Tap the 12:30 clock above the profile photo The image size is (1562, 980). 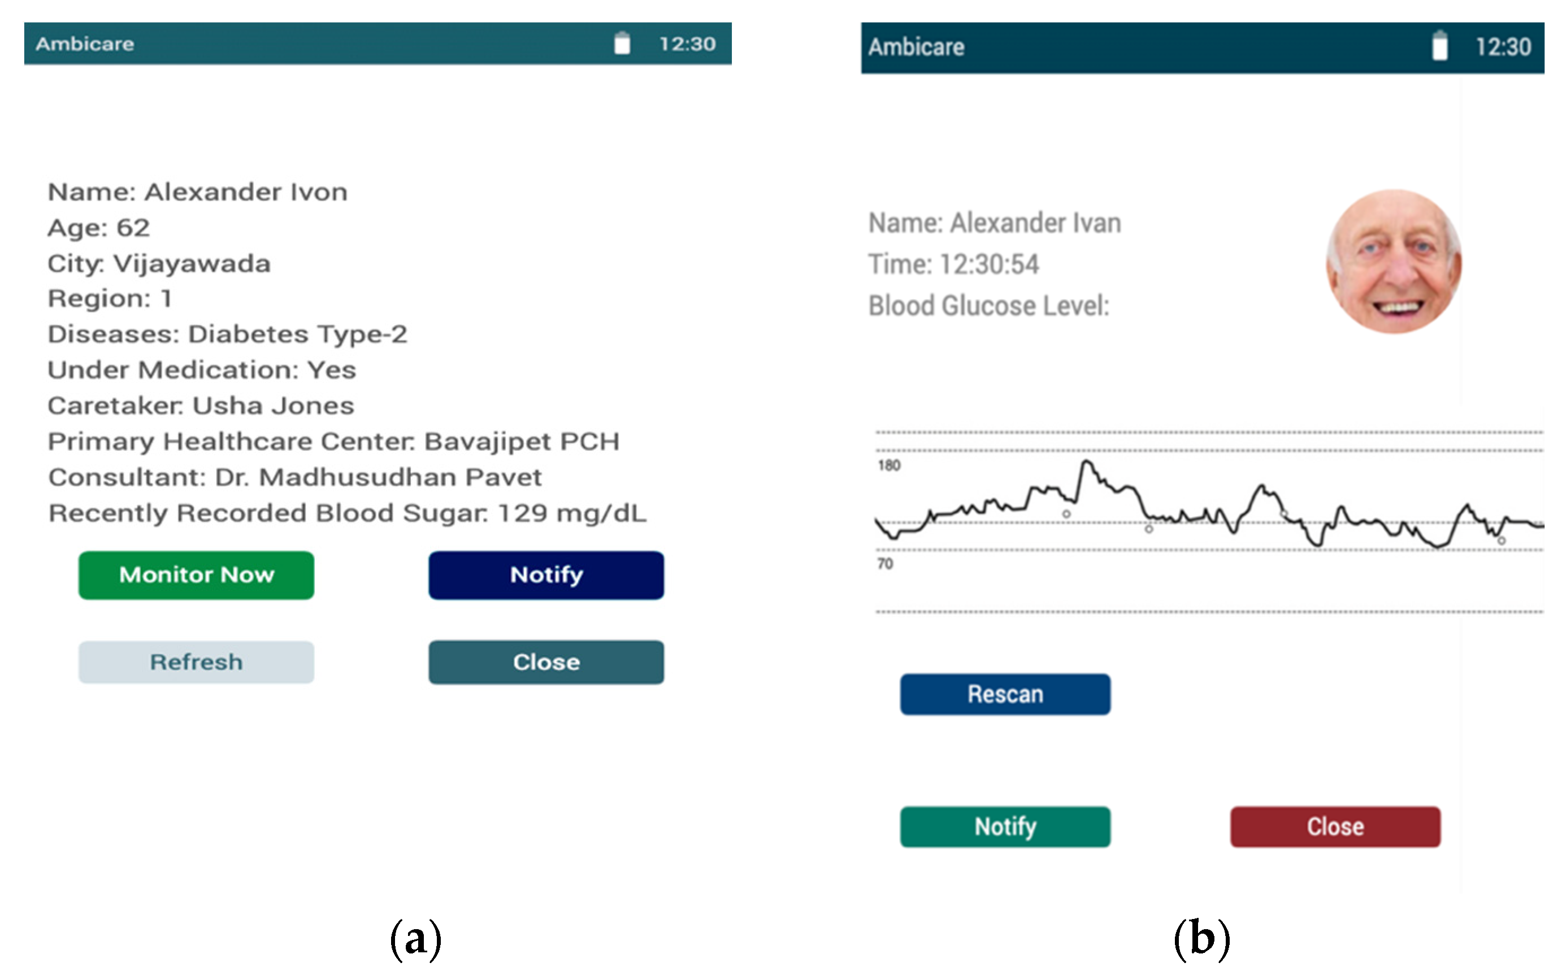(1503, 47)
